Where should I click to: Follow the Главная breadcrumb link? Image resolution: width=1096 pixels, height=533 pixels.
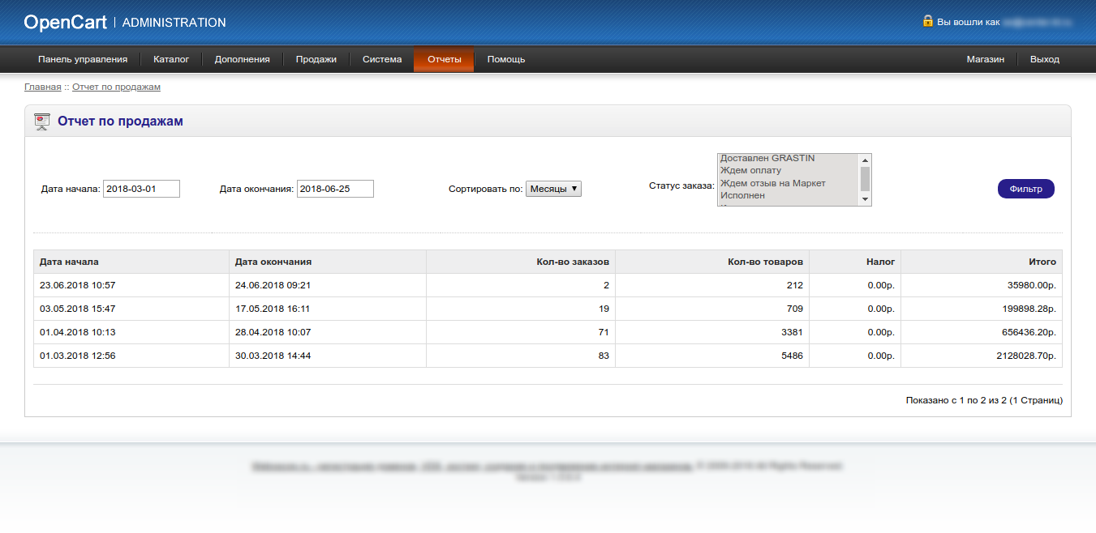[x=43, y=87]
